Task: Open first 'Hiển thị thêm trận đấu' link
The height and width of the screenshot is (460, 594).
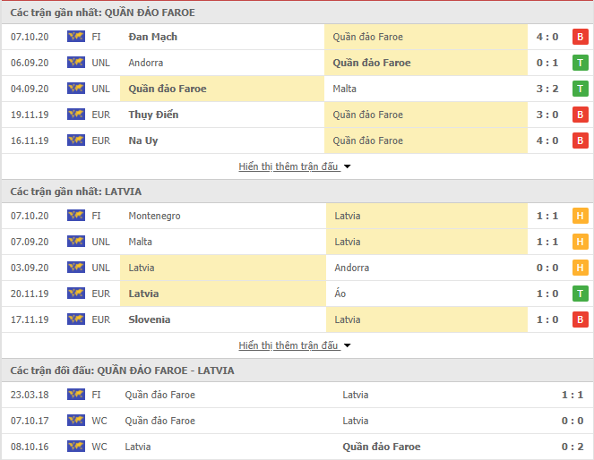Action: pyautogui.click(x=288, y=166)
